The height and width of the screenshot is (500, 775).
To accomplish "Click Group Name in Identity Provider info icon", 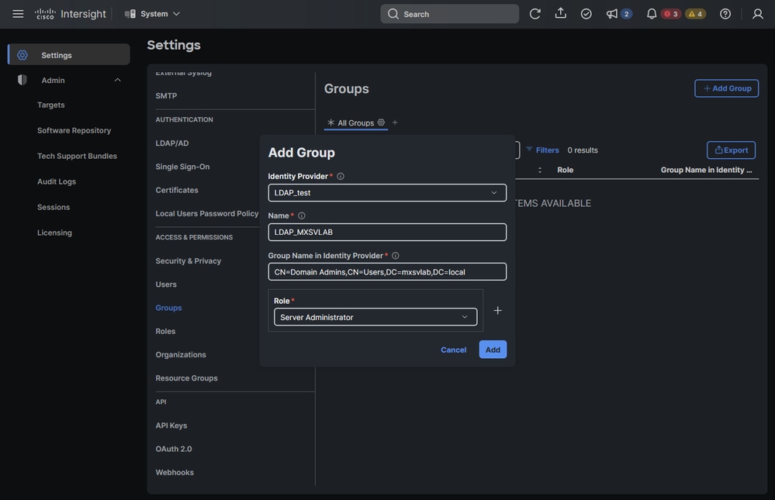I will click(x=396, y=256).
